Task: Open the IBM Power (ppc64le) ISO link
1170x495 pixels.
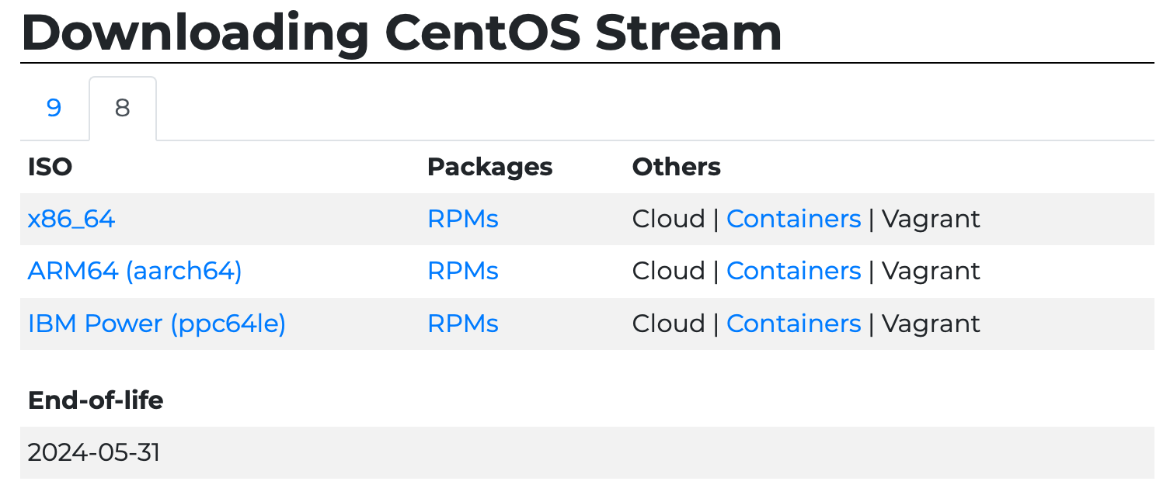Action: coord(156,324)
